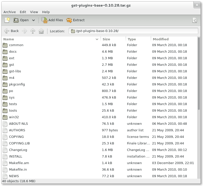This screenshot has width=203, height=186.
Task: Select the gst-libs folder icon
Action: [5, 71]
